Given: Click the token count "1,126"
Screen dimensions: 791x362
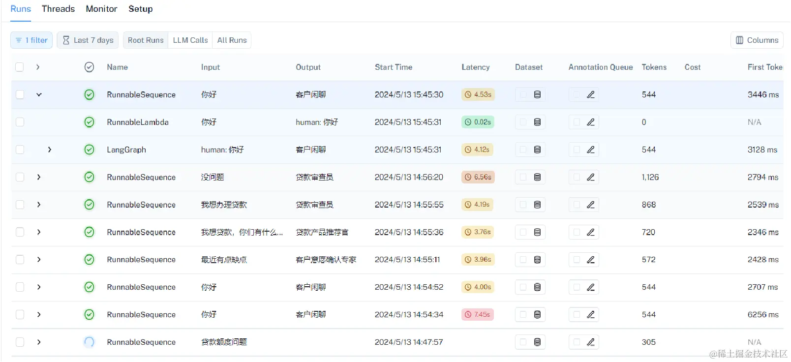Looking at the screenshot, I should click(650, 177).
